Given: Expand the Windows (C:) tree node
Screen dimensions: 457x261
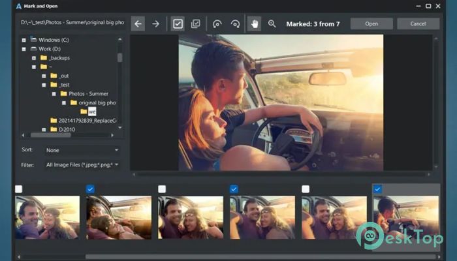Looking at the screenshot, I should coord(24,40).
